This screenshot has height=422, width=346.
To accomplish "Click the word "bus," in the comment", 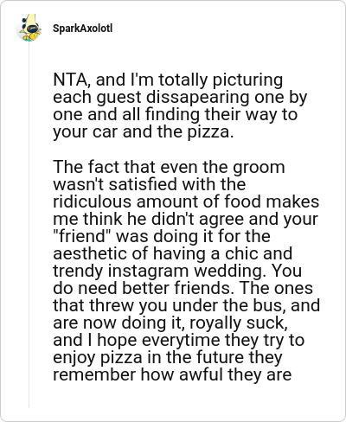I will (x=270, y=305).
